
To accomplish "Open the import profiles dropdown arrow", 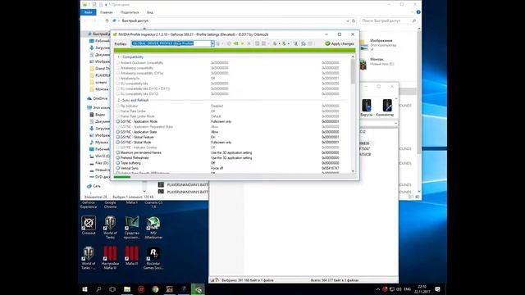I will click(288, 43).
